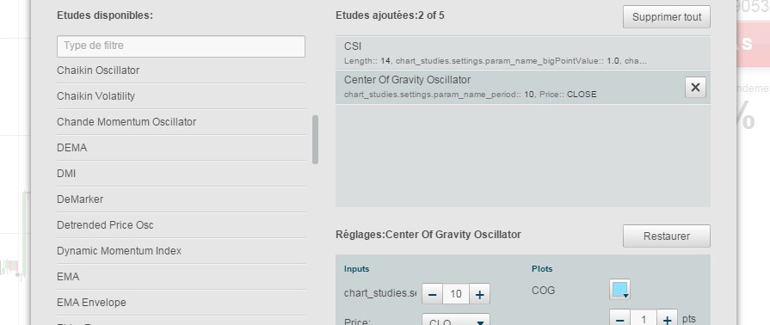Select Dynamic Momentum Index study
The height and width of the screenshot is (325, 770).
point(182,251)
